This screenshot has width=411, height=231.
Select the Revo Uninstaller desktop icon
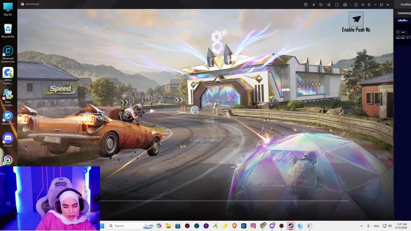pos(8,98)
